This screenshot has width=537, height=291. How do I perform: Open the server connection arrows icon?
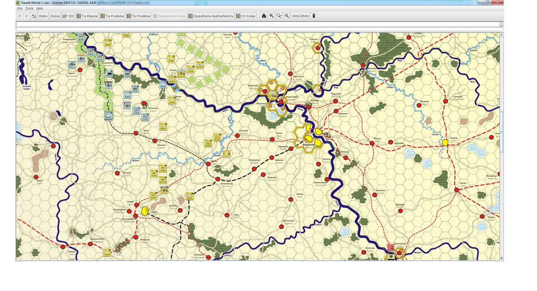pyautogui.click(x=34, y=16)
